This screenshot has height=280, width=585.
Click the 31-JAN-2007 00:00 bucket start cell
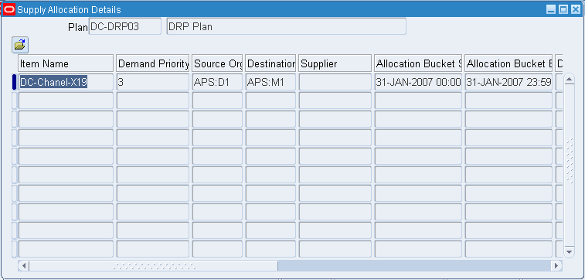[418, 82]
